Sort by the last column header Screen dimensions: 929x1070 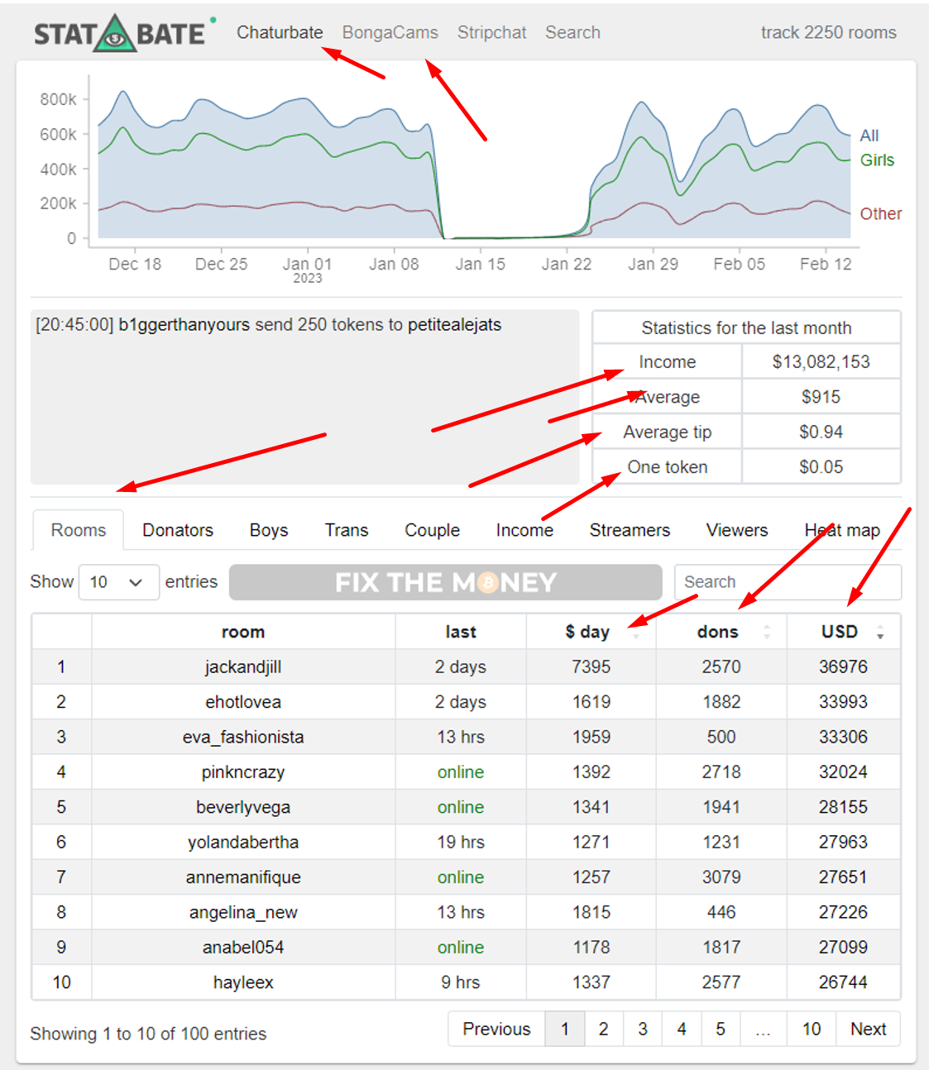[461, 632]
